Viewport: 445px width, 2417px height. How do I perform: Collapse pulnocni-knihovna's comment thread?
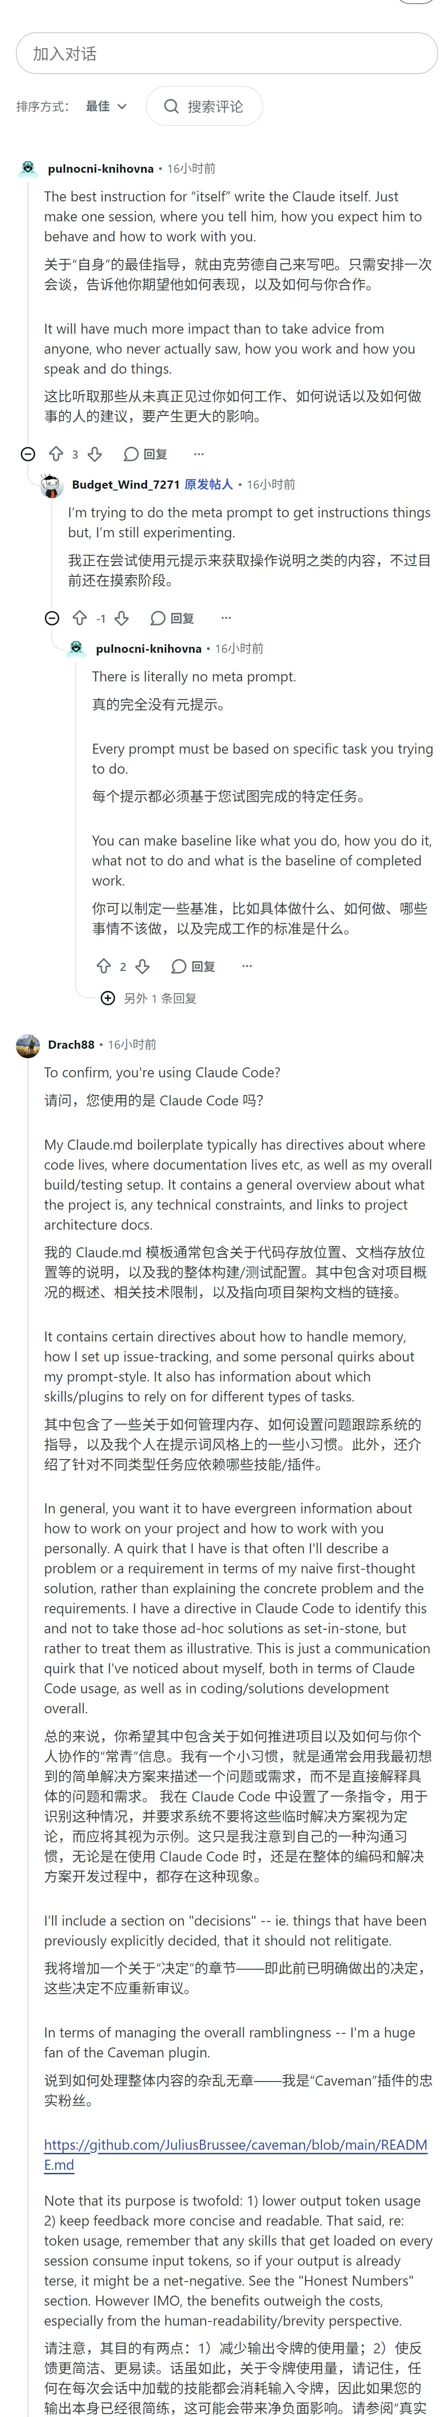click(x=28, y=454)
